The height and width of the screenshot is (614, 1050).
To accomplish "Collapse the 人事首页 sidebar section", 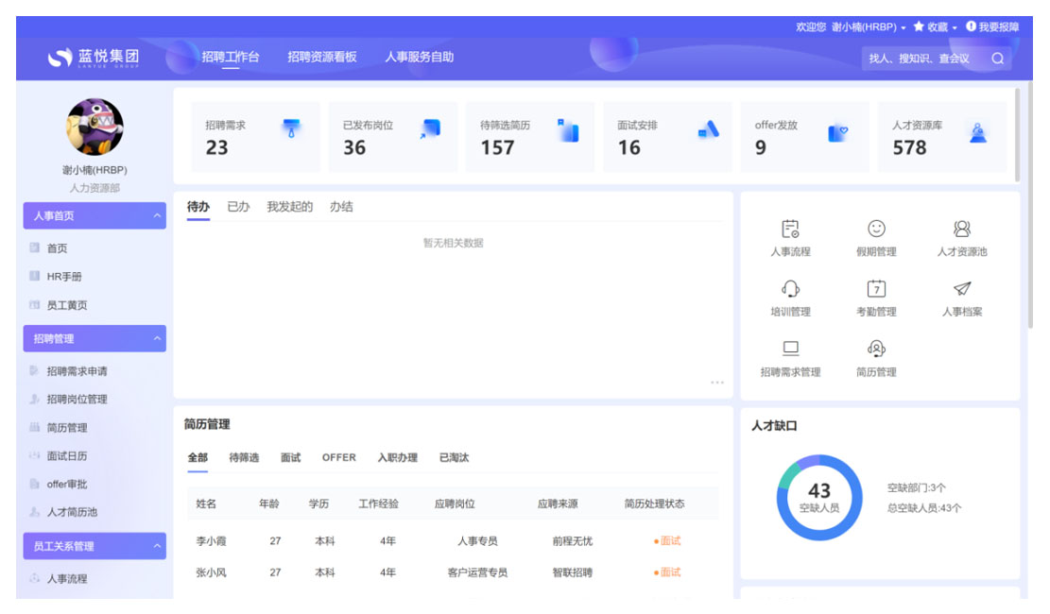I will pyautogui.click(x=157, y=216).
